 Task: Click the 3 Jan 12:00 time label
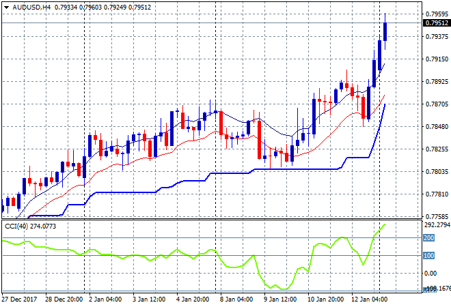pos(149,299)
